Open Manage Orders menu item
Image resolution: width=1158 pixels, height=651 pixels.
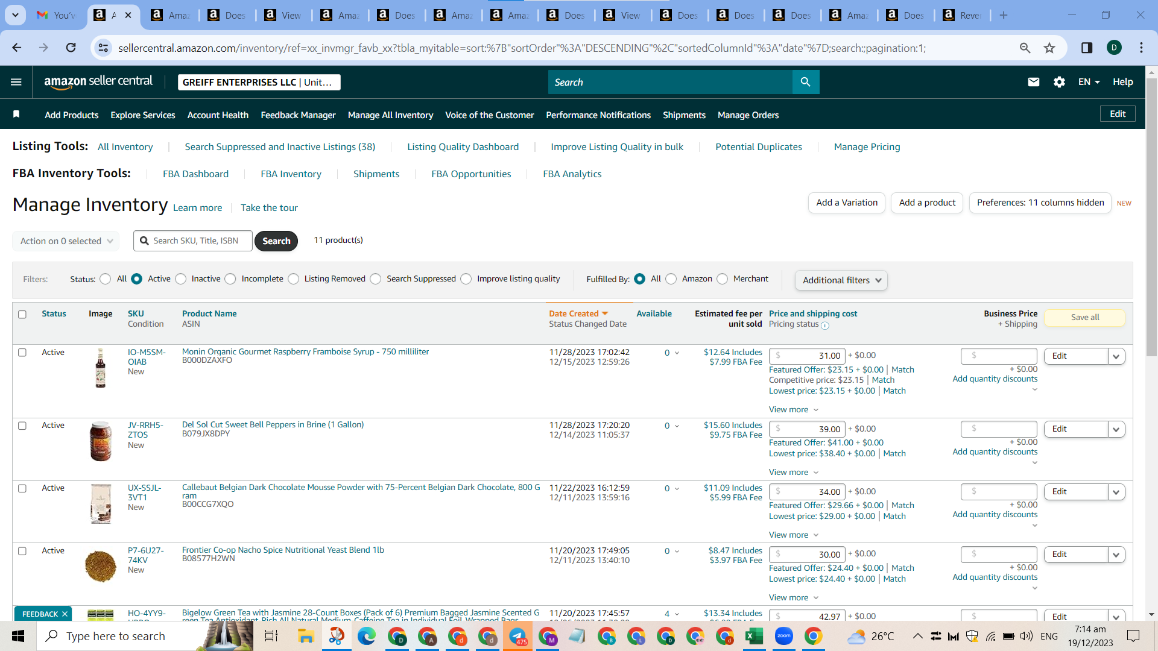coord(748,115)
